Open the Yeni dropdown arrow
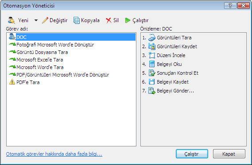The image size is (252, 165). [36, 20]
